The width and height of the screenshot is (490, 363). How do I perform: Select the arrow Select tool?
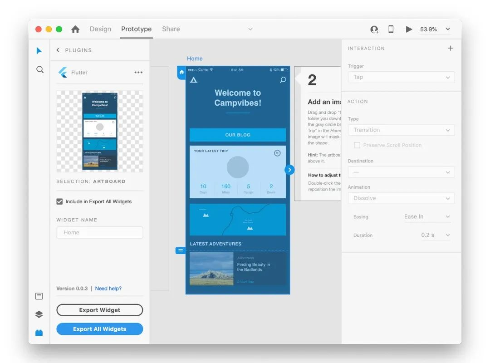(x=39, y=51)
